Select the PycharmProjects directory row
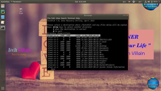The height and width of the screenshot is (91, 161). click(x=81, y=65)
